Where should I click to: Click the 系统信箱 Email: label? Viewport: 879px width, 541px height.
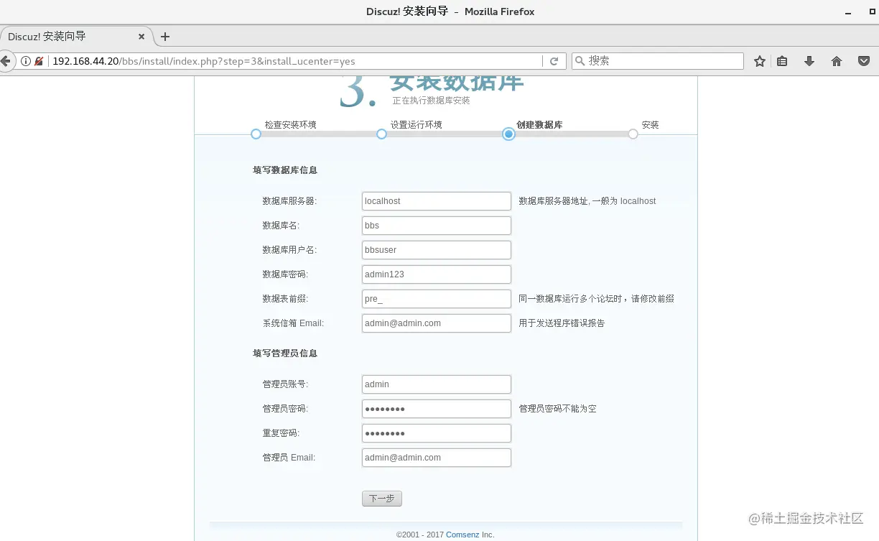coord(293,323)
